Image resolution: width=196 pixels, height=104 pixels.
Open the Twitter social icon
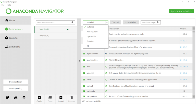pyautogui.click(x=7, y=97)
